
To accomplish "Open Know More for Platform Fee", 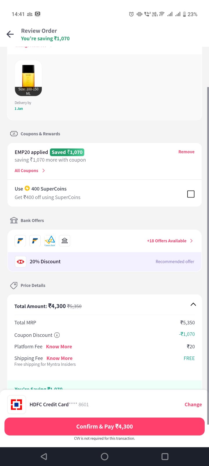I will 59,347.
